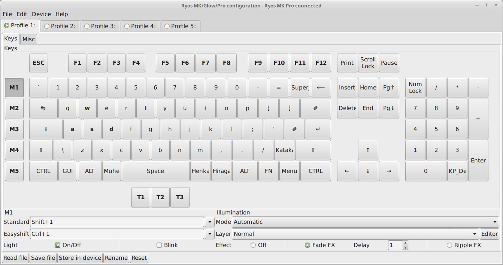Viewport: 503px width, 265px height.
Task: Select the numpad plus key
Action: (x=478, y=119)
